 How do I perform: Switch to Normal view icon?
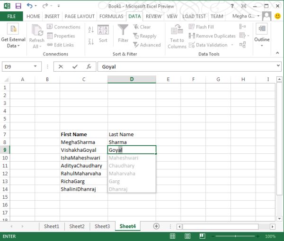tap(172, 236)
